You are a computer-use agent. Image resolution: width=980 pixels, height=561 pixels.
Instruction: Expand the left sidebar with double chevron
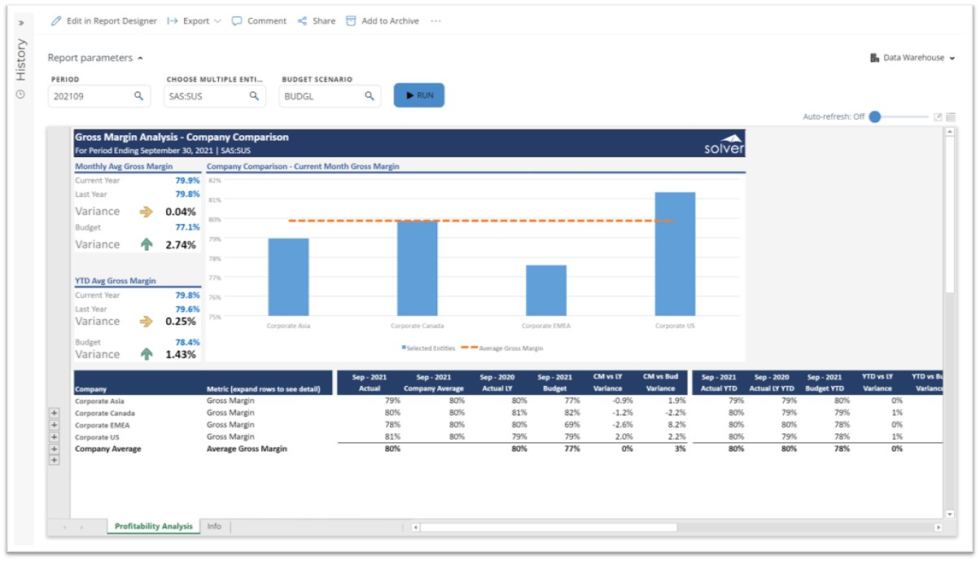20,23
